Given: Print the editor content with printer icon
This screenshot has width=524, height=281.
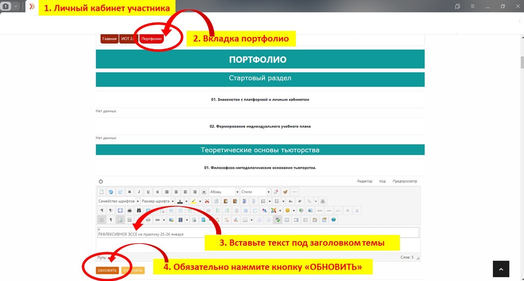Looking at the screenshot, I should point(129,210).
